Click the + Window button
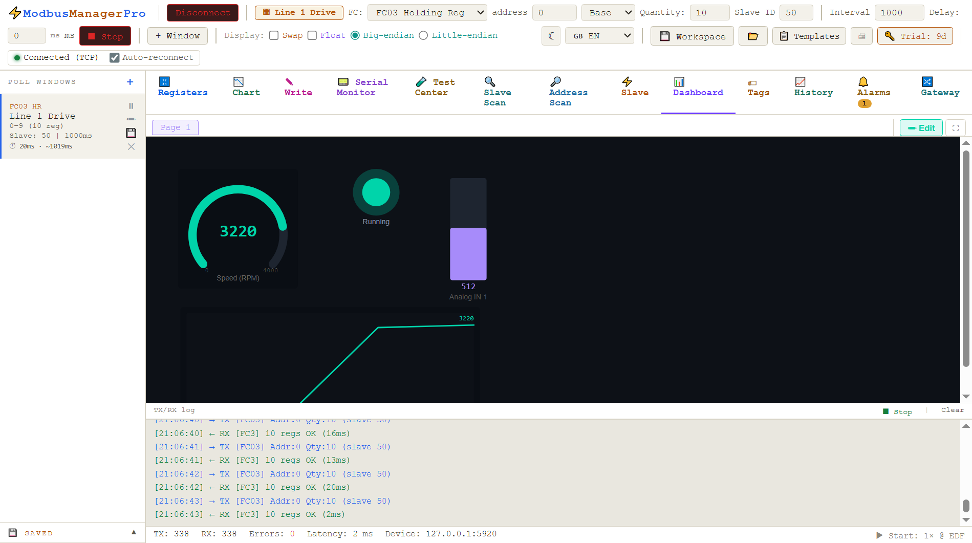 pos(178,36)
